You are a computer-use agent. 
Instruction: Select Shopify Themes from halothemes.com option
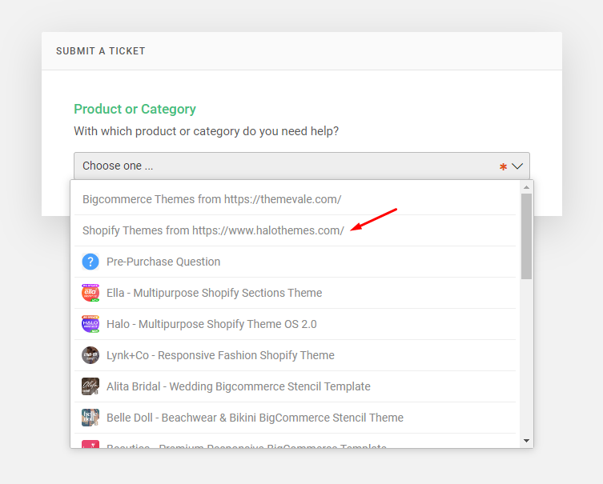(x=295, y=230)
